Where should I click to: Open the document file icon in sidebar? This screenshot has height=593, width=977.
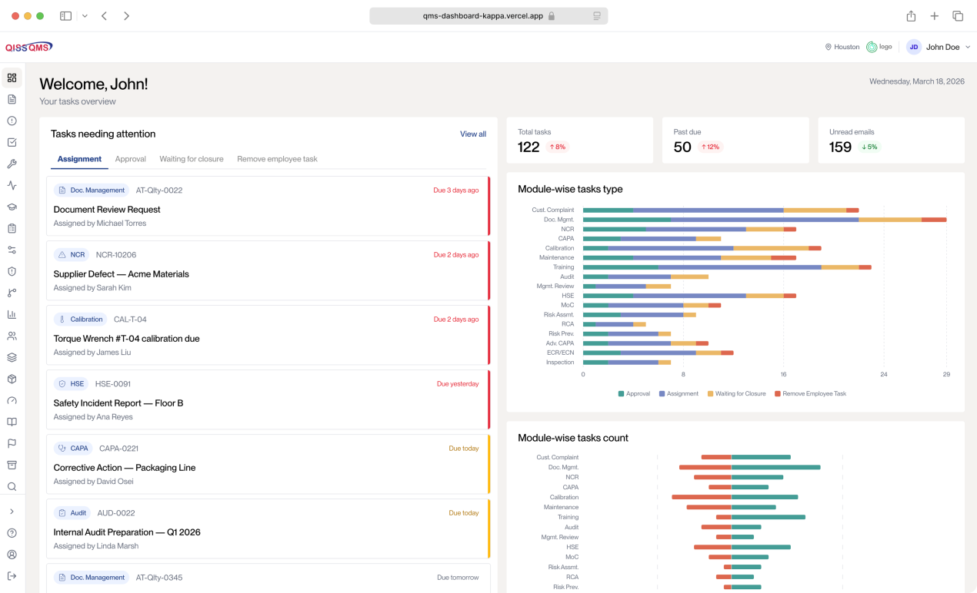click(x=12, y=99)
